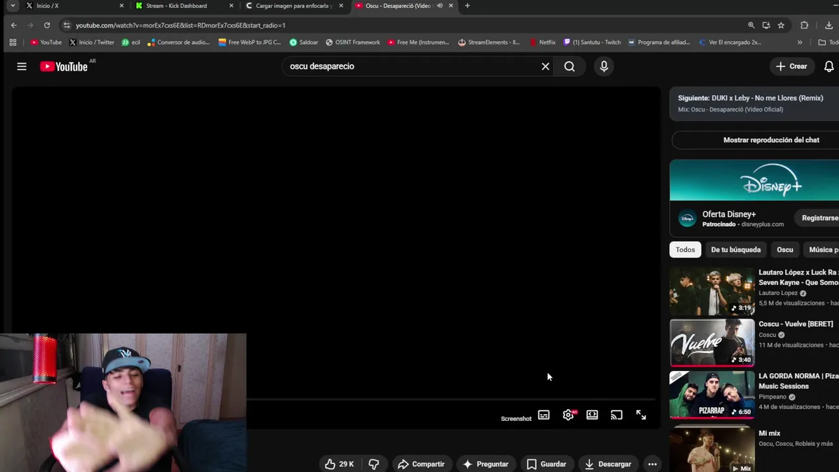Open the OSINT Framework bookmark

353,43
